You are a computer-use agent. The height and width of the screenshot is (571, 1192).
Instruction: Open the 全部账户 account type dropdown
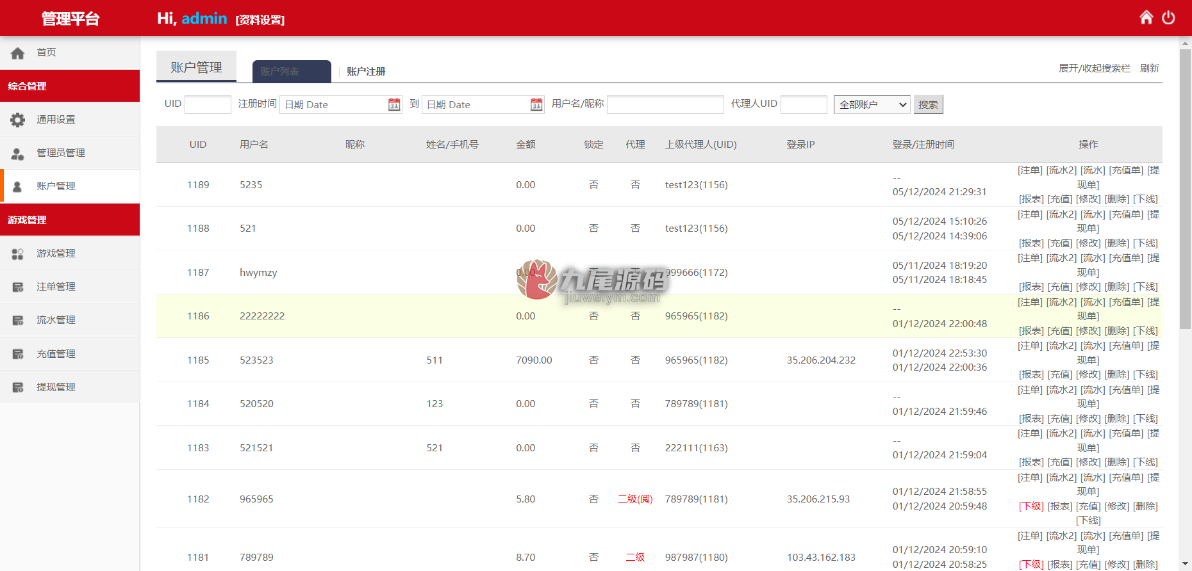872,104
